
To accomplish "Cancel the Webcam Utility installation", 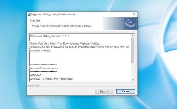I will click(x=126, y=91).
